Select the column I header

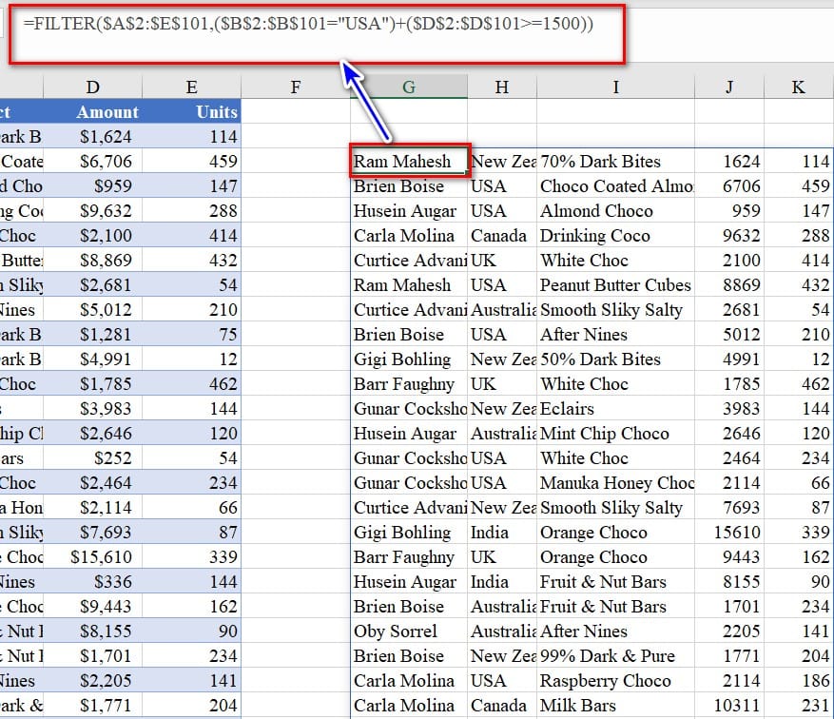615,87
